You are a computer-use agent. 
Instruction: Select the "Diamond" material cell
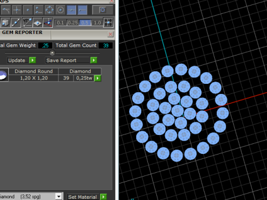80,71
